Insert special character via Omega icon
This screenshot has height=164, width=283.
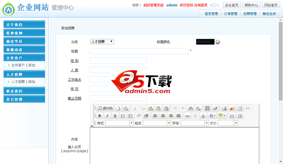(232, 116)
